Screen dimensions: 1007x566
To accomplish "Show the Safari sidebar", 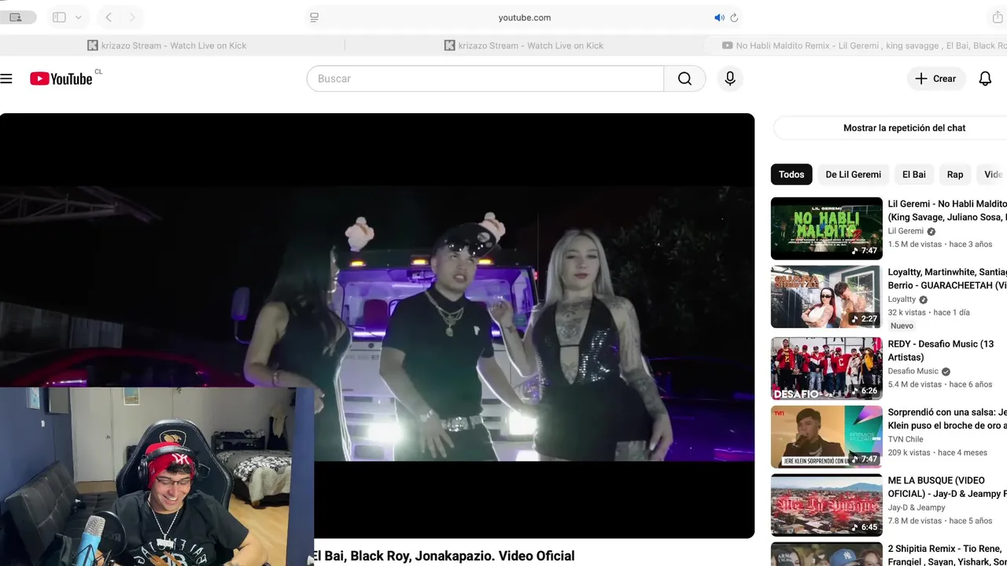I will (59, 17).
